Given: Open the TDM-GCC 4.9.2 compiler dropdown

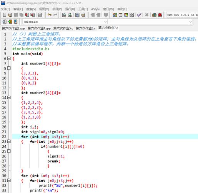Looking at the screenshot, I should pos(182,15).
